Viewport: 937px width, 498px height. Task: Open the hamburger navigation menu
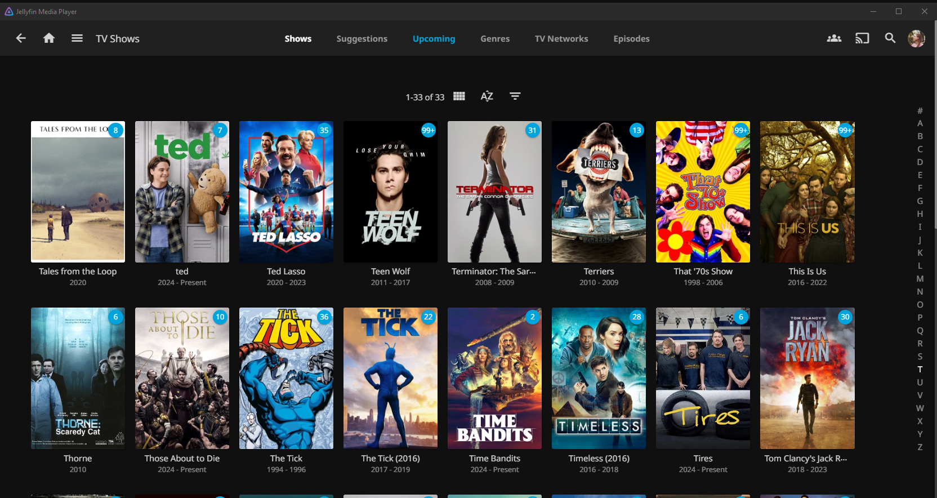77,38
